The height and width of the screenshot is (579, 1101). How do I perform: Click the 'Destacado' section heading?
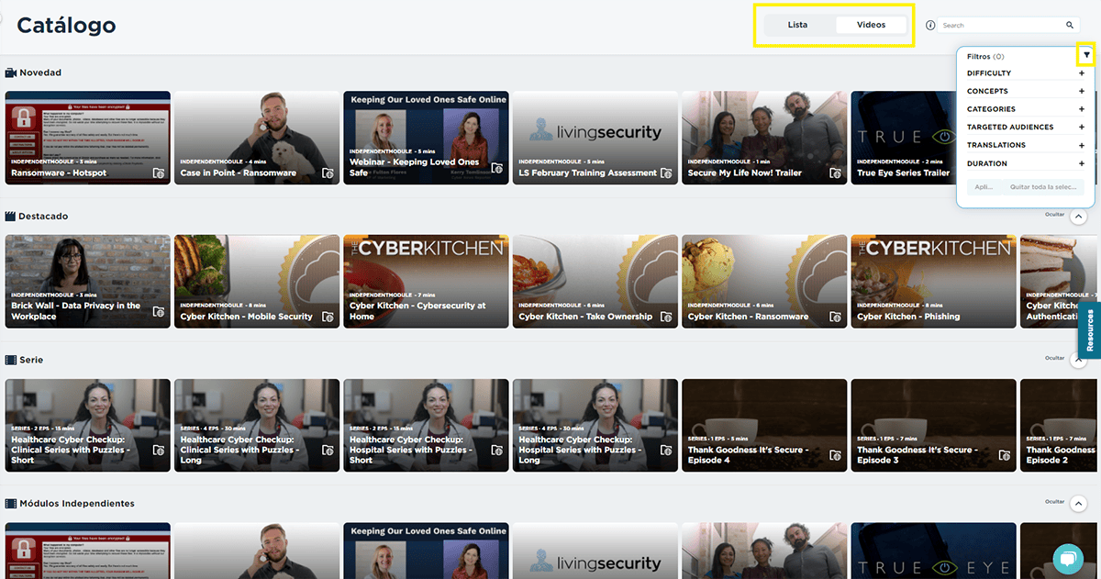tap(43, 217)
